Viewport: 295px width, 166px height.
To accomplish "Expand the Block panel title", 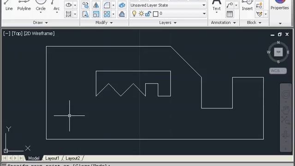I will tap(254, 23).
